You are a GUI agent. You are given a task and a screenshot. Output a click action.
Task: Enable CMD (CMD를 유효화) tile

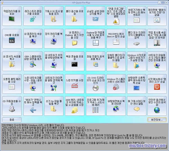coord(12,39)
